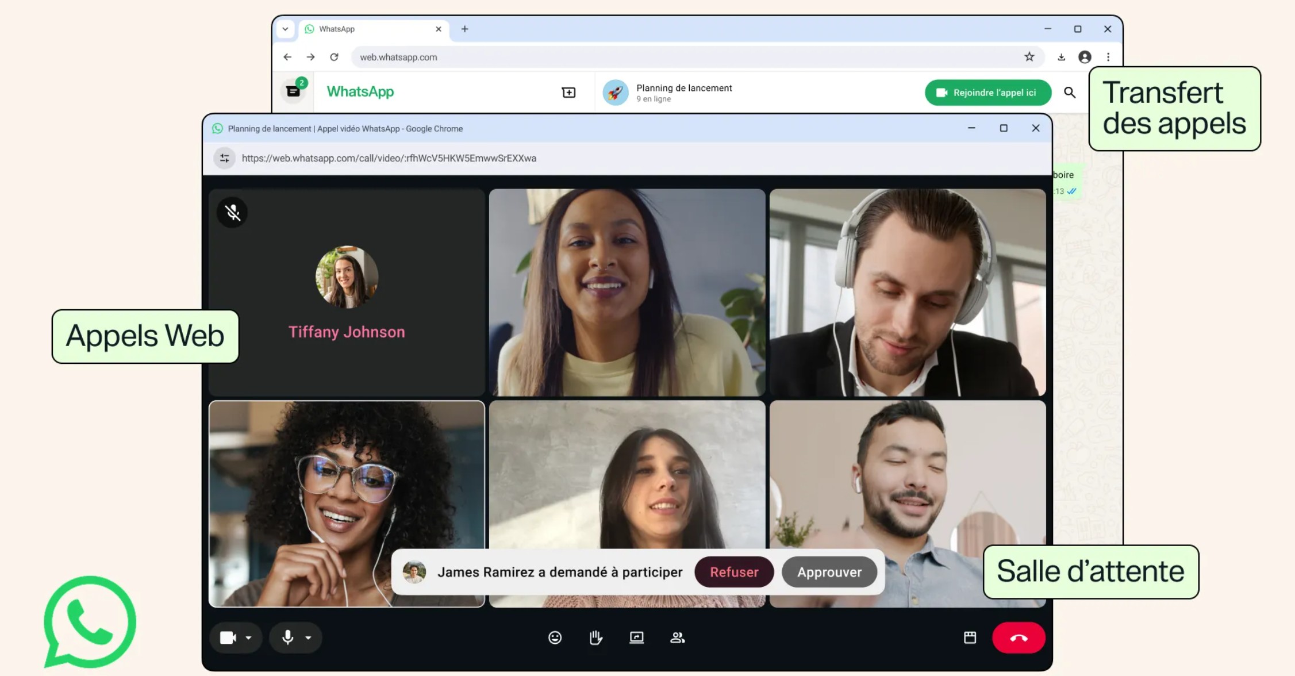Image resolution: width=1295 pixels, height=676 pixels.
Task: Click Rejoindre l'appel ici button
Action: 988,93
